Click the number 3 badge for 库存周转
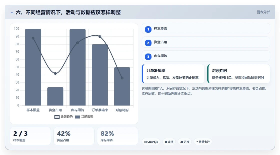The width and height of the screenshot is (280, 155). point(148,56)
